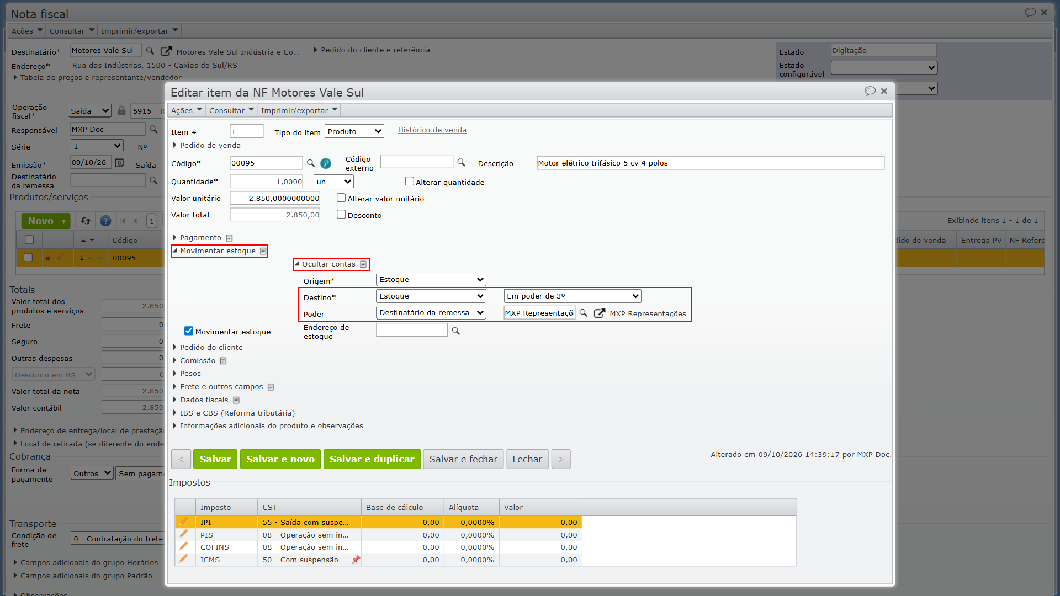Click the search icon beside MXP Representações power field
This screenshot has width=1060, height=596.
584,313
